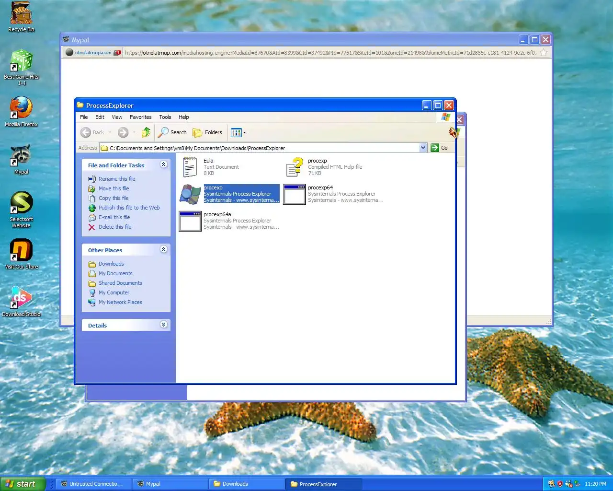Click the Forward arrow in the toolbar
Viewport: 613px width, 491px height.
point(123,132)
